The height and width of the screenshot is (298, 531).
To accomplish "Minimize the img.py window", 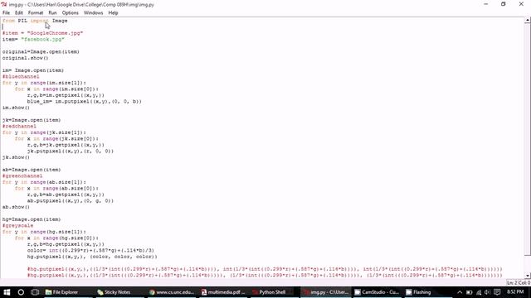I will click(x=486, y=4).
